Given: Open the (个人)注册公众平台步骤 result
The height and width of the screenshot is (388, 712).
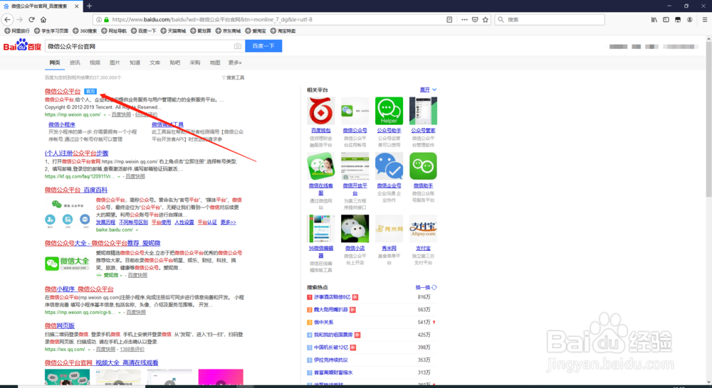Looking at the screenshot, I should (76, 153).
